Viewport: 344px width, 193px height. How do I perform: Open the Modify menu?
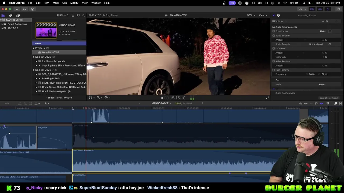[74, 3]
